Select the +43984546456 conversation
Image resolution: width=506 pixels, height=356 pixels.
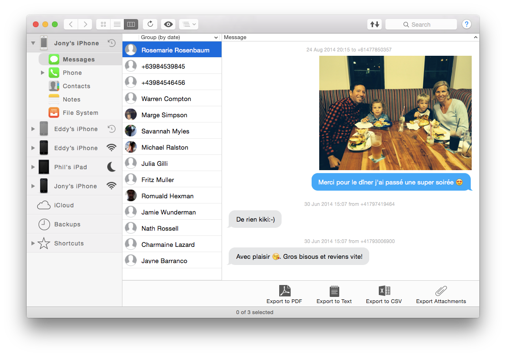pos(172,82)
